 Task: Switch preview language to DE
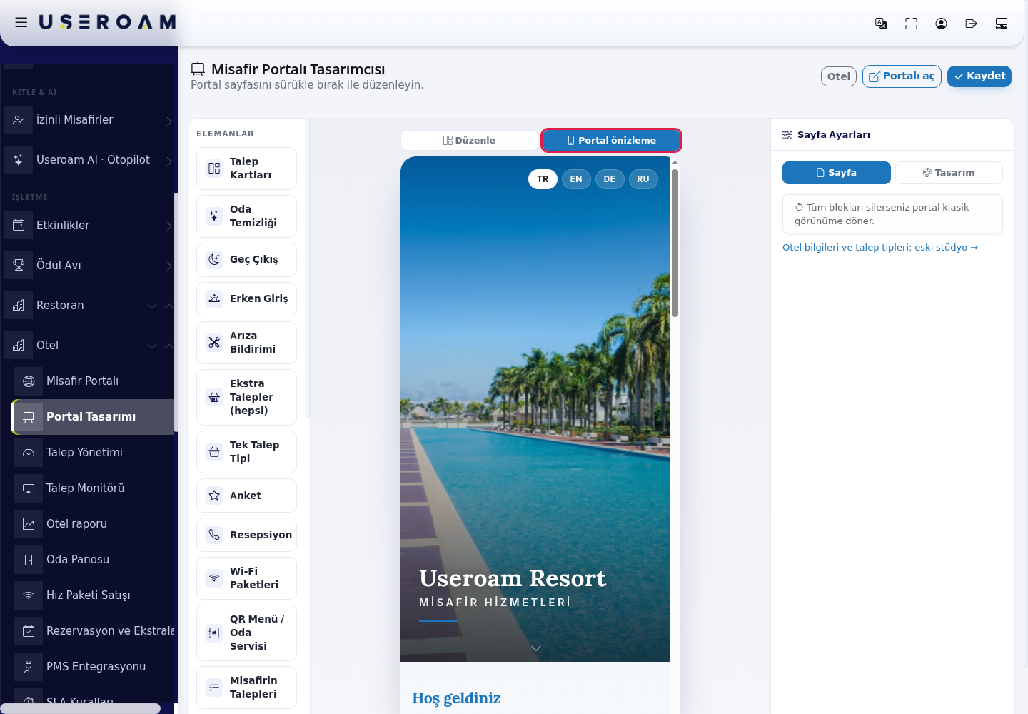point(610,179)
